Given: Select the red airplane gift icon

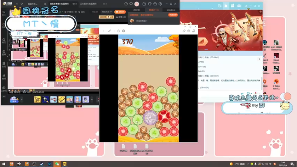Looking at the screenshot, I should 53,99.
